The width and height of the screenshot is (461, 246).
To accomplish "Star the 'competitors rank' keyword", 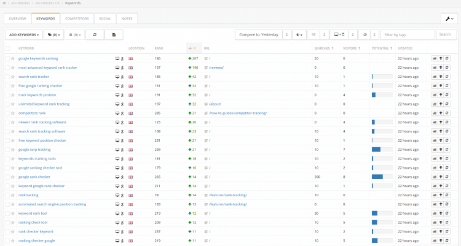I will coord(13,113).
